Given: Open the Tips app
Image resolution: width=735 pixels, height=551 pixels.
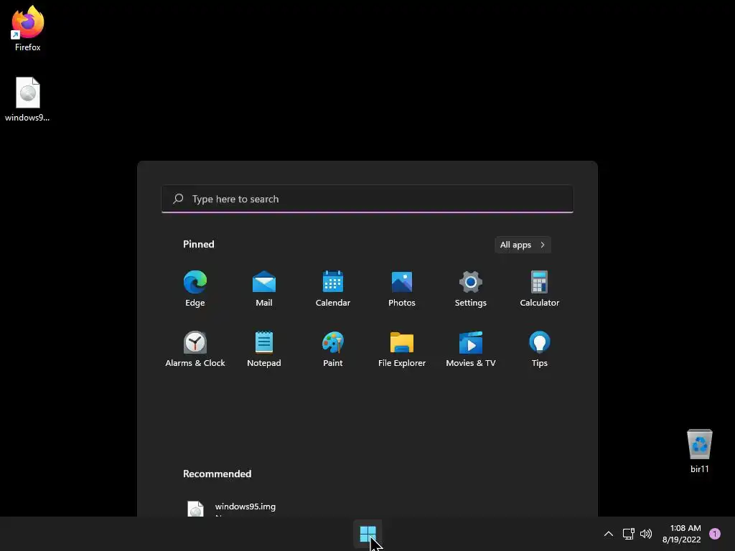Looking at the screenshot, I should click(540, 349).
